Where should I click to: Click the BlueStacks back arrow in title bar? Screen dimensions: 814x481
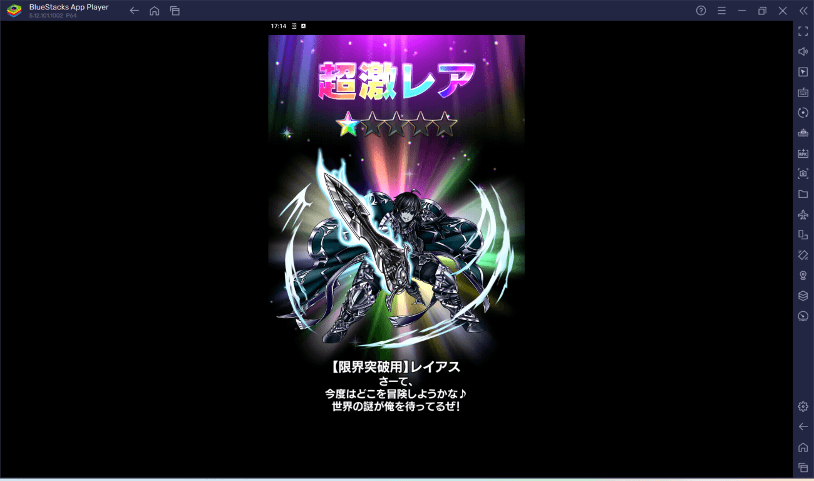(134, 11)
